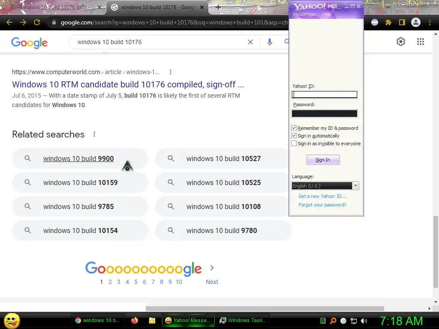439x329 pixels.
Task: Select the windows 10 build 10176 Google tab
Action: tap(157, 8)
